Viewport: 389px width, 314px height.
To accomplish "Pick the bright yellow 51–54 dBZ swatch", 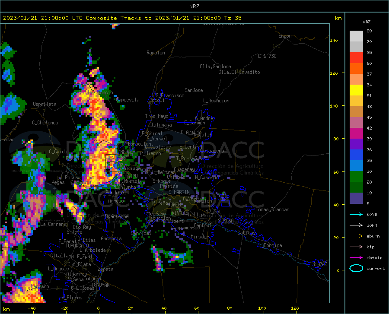I will click(356, 90).
